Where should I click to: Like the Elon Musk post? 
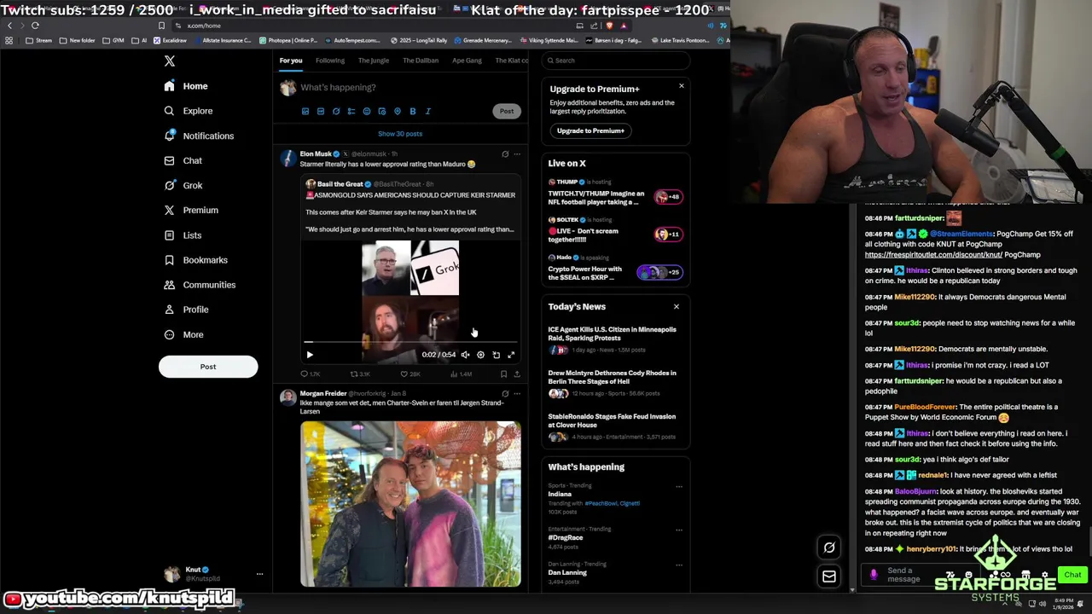coord(410,374)
